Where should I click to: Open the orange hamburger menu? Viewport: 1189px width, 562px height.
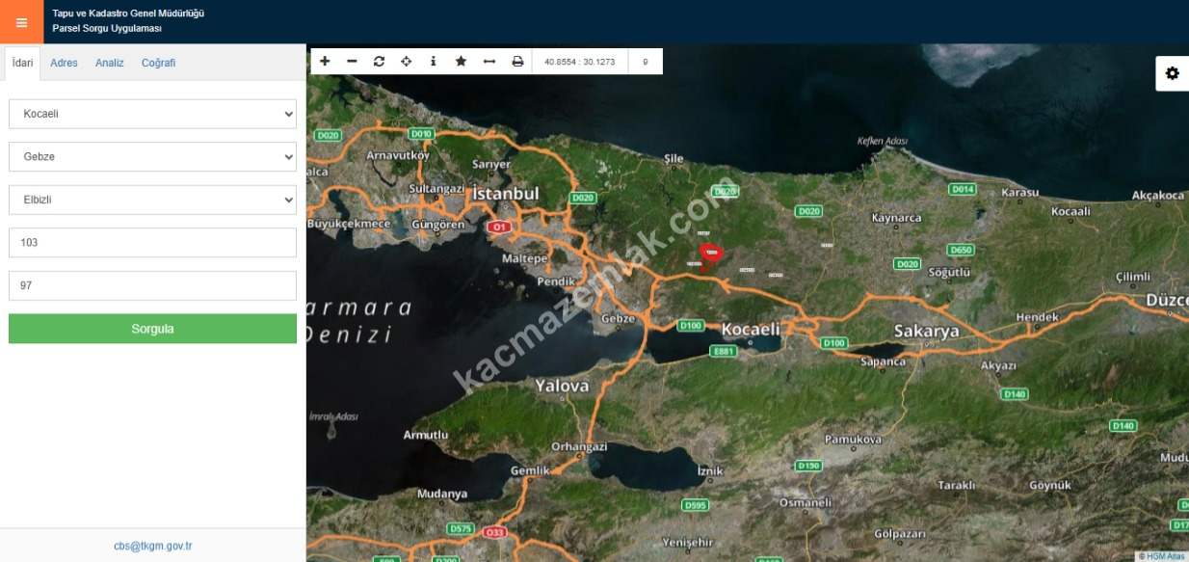21,22
